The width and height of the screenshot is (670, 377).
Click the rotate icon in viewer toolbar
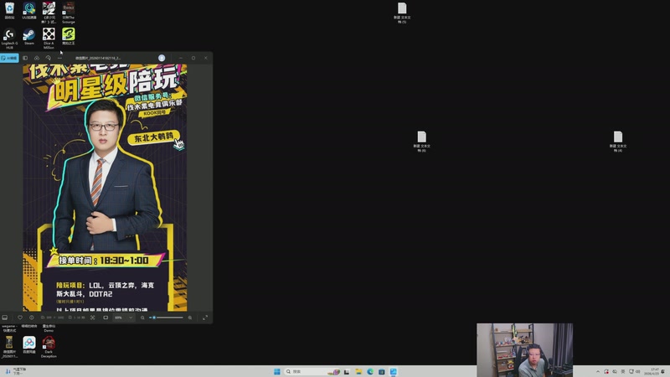pyautogui.click(x=48, y=58)
